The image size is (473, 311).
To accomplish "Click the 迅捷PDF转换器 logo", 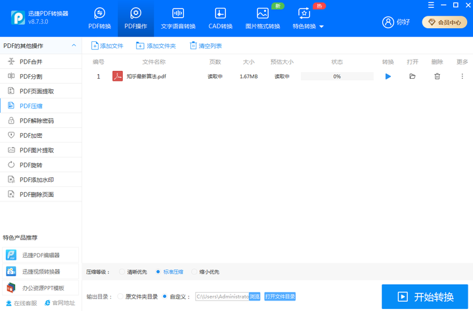I will click(x=18, y=18).
